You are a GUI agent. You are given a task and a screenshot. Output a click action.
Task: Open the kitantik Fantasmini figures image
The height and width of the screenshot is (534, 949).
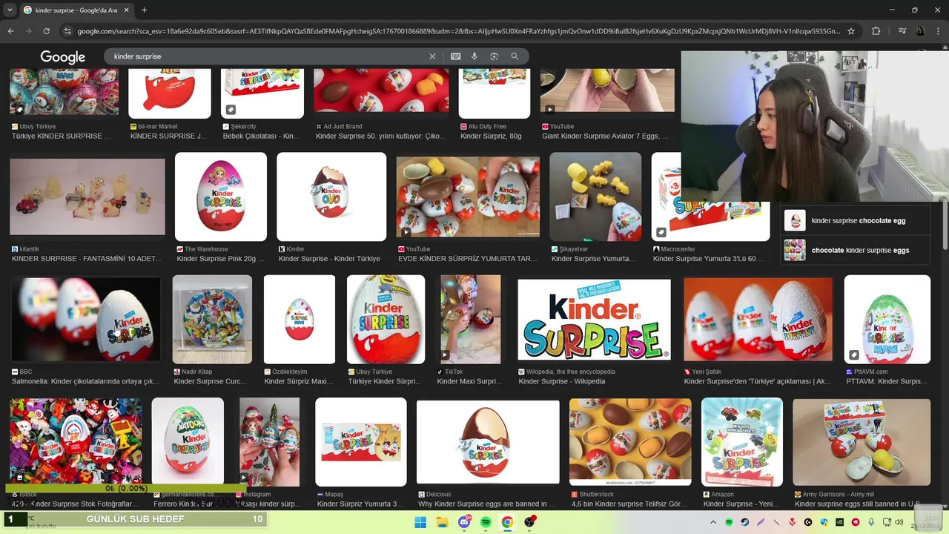pos(87,197)
